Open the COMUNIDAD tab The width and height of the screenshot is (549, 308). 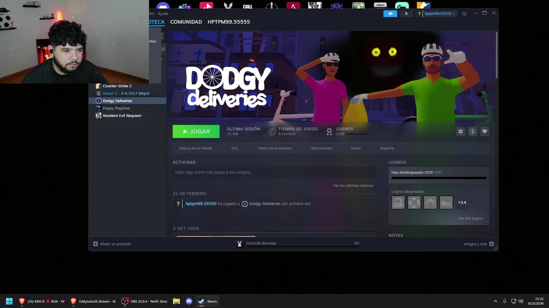click(186, 22)
